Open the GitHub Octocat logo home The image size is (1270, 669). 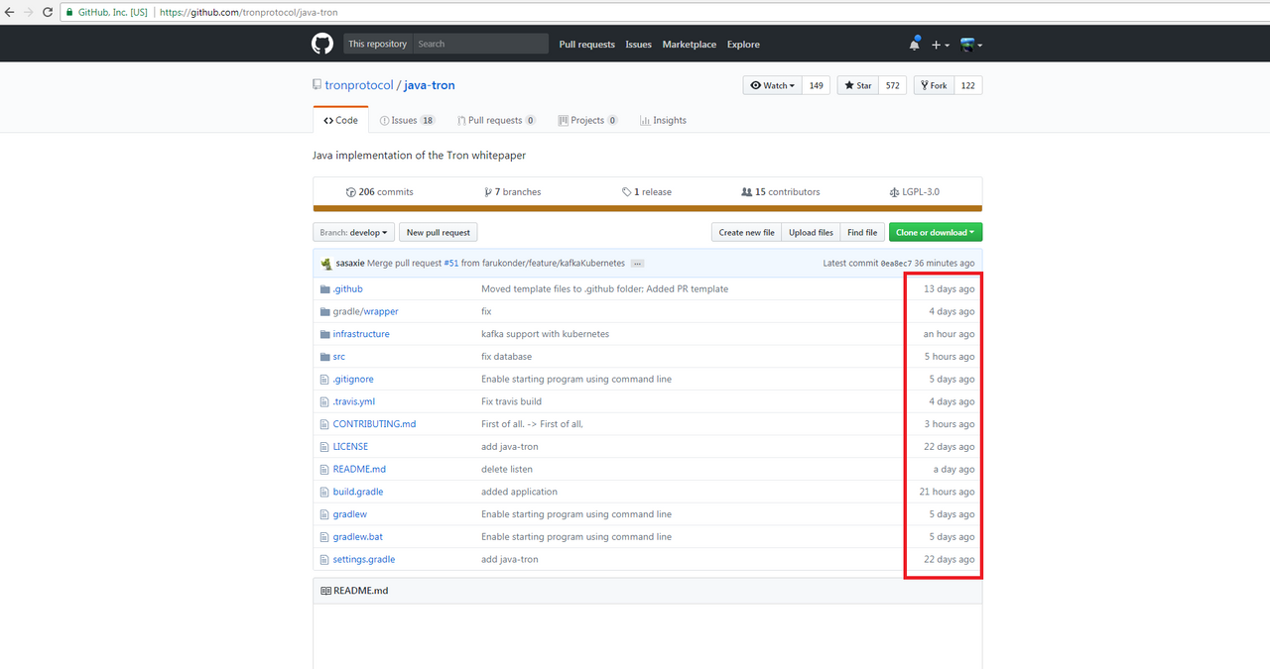322,44
